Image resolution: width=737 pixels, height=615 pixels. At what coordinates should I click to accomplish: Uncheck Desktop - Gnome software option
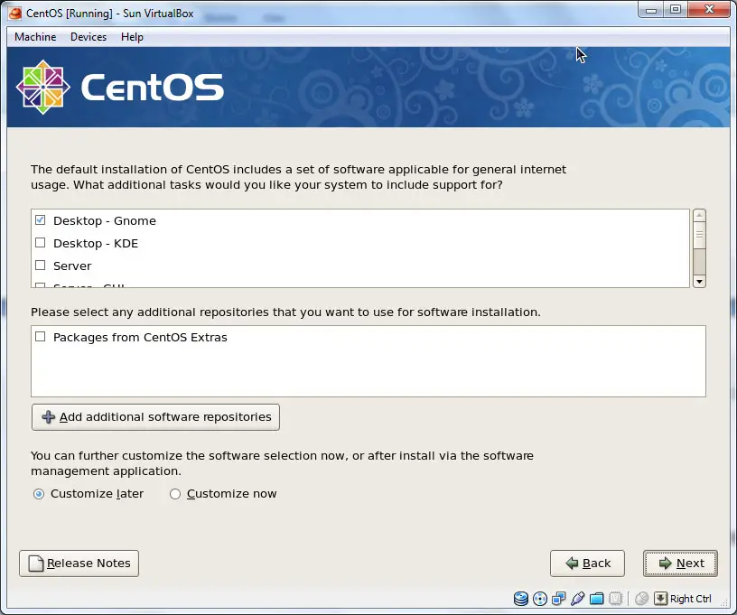(40, 220)
